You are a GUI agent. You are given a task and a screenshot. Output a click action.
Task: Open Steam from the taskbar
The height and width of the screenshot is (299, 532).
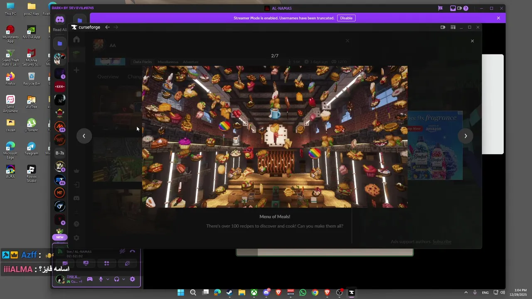tap(229, 292)
